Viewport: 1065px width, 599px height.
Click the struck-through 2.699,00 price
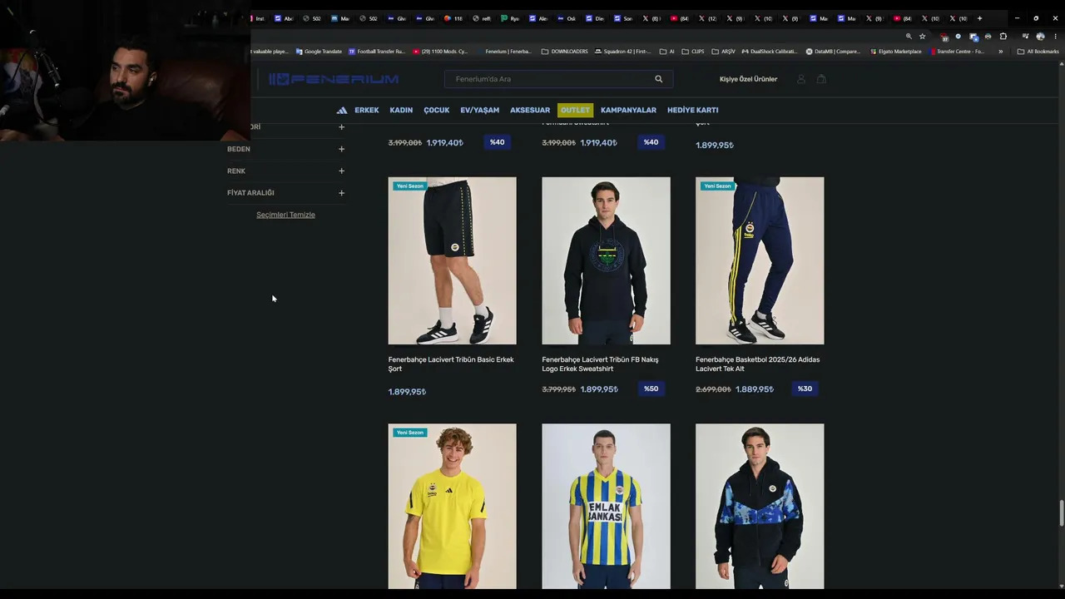tap(713, 389)
